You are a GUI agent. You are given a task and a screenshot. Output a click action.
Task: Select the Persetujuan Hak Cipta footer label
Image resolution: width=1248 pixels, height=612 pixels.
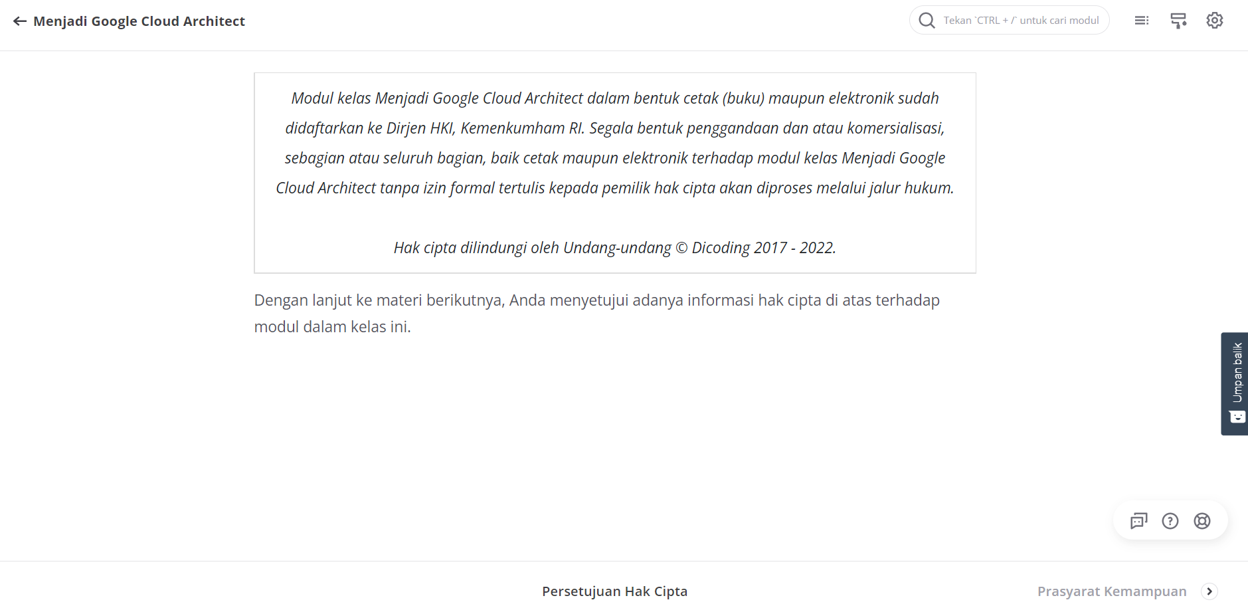point(614,591)
